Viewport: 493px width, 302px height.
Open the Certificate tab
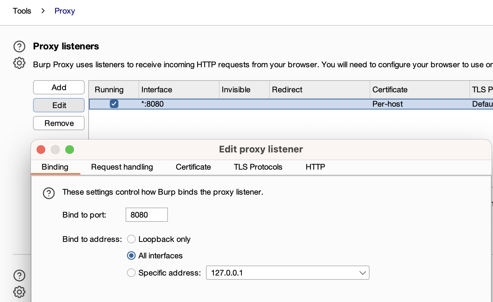193,167
